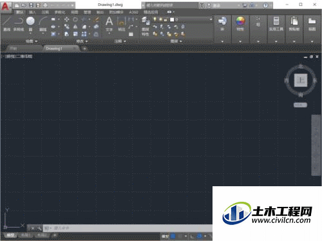This screenshot has width=322, height=241.
Task: Switch to the Drawing1 file tab
Action: tap(54, 49)
